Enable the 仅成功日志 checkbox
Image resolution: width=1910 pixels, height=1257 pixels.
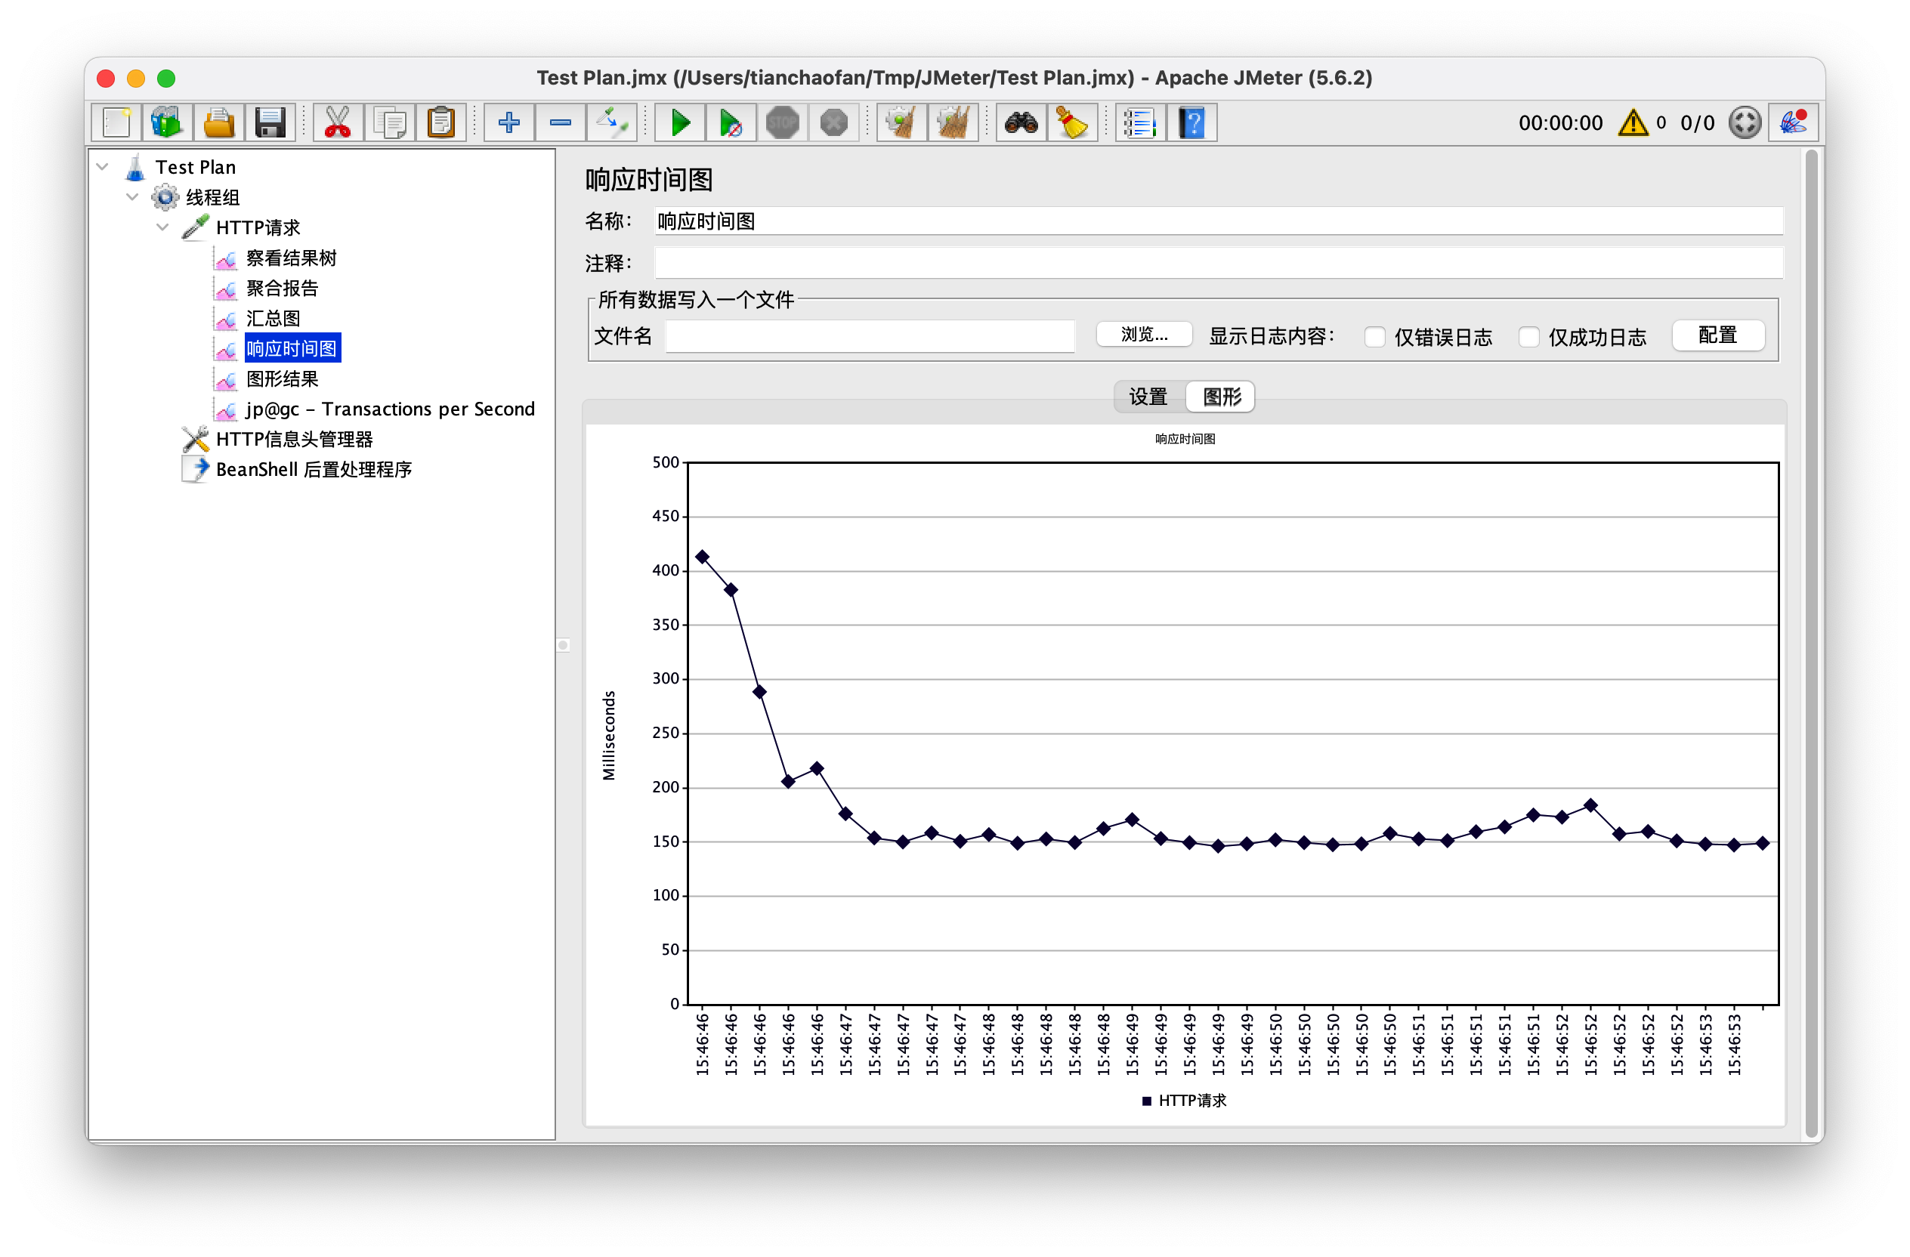pyautogui.click(x=1528, y=337)
